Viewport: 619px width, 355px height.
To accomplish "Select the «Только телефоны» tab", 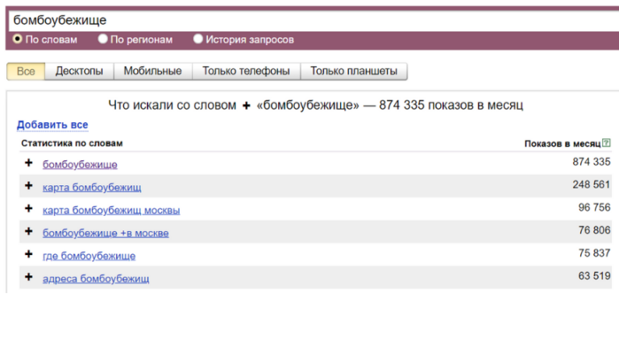I will point(246,72).
